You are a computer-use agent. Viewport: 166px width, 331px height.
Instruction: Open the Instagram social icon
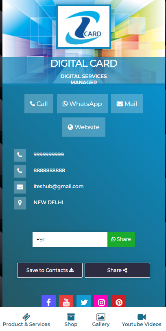pyautogui.click(x=101, y=301)
